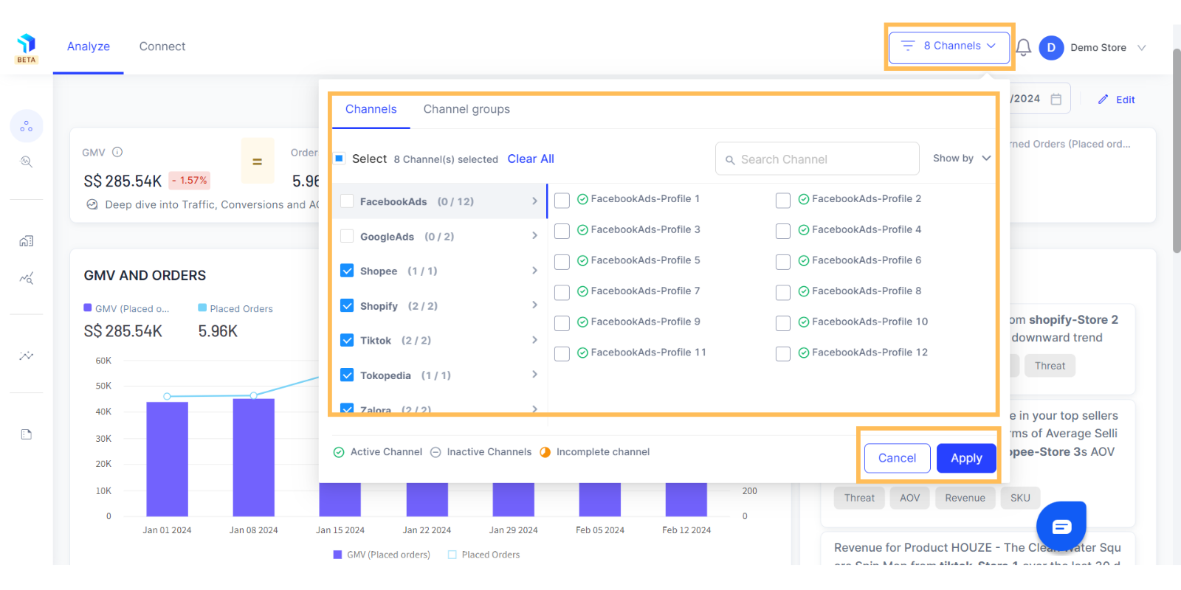Click purple GMV legend swatch below chart
Image resolution: width=1181 pixels, height=590 pixels.
click(337, 555)
